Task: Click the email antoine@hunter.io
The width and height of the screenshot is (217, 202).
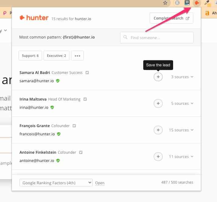Action: click(37, 160)
